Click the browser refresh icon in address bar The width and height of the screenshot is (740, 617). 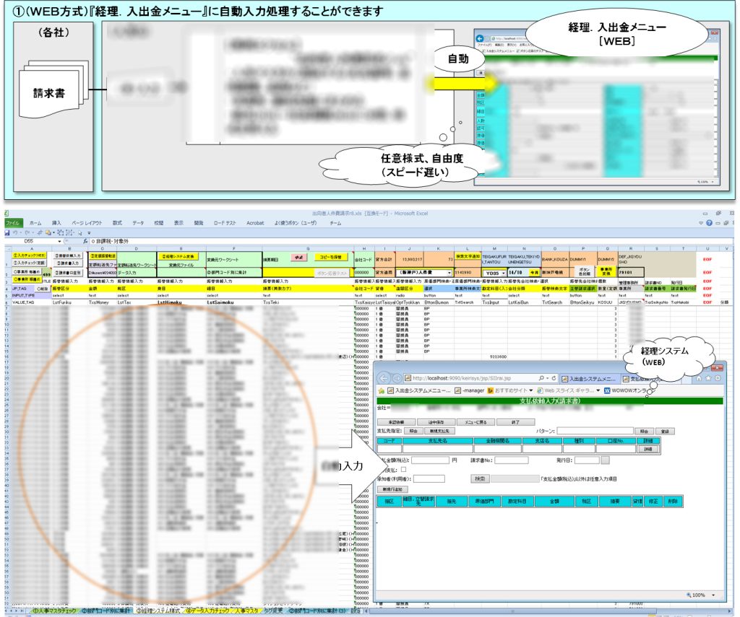pyautogui.click(x=554, y=378)
